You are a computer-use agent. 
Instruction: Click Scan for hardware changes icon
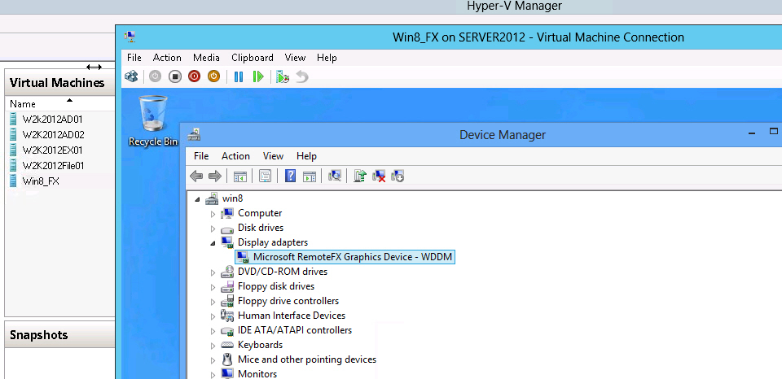pos(334,176)
